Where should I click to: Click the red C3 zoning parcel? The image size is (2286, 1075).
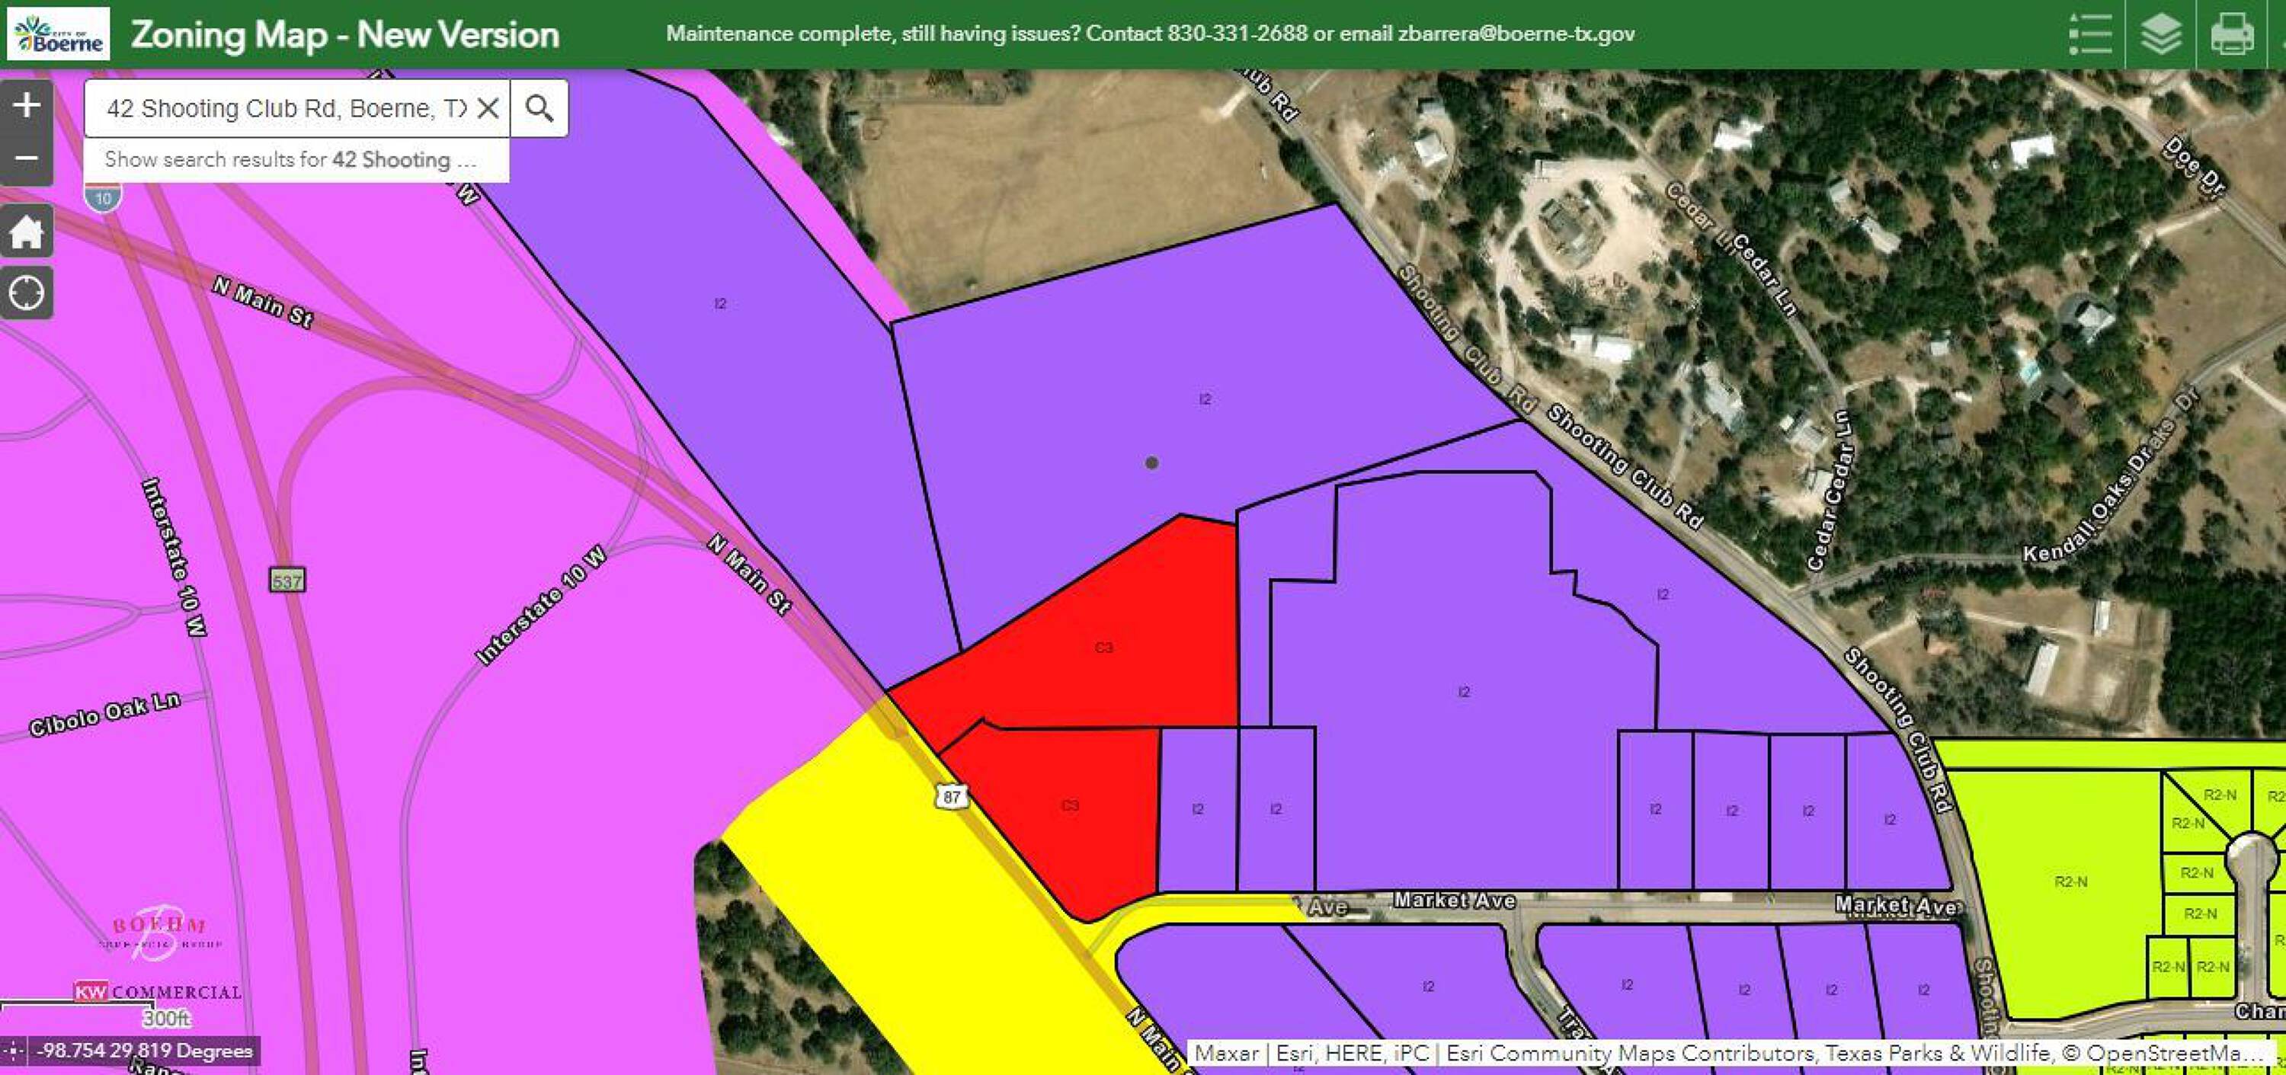(x=1103, y=648)
